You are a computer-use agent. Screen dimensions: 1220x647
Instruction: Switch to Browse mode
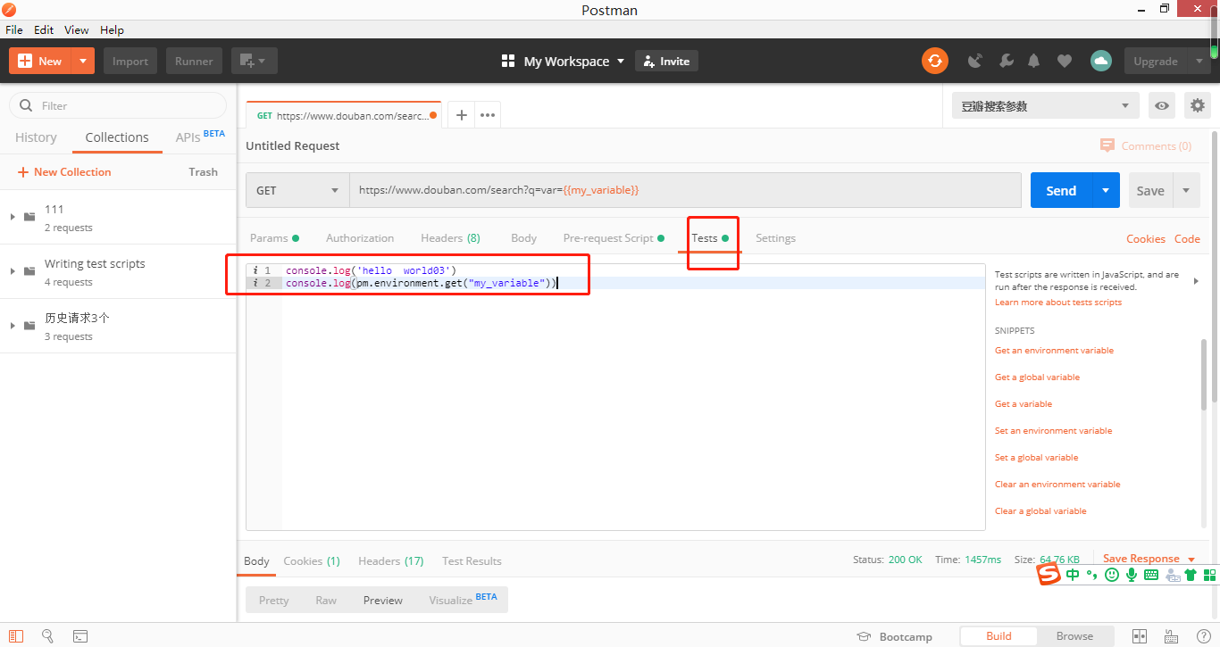1074,636
